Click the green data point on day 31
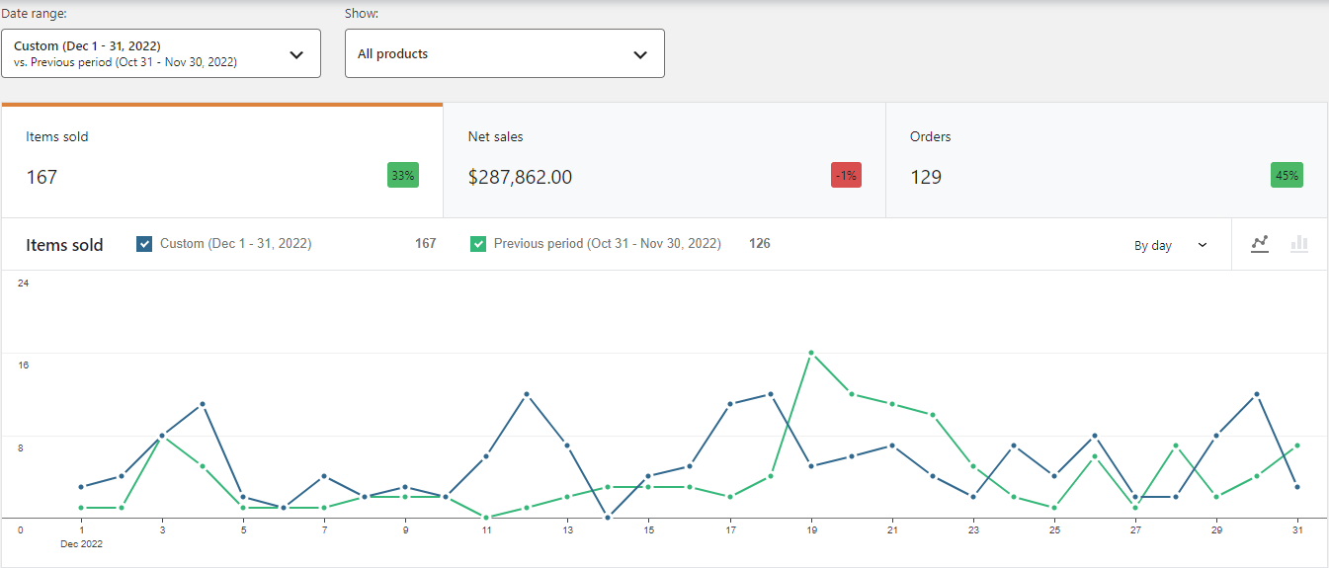This screenshot has height=568, width=1329. tap(1297, 446)
